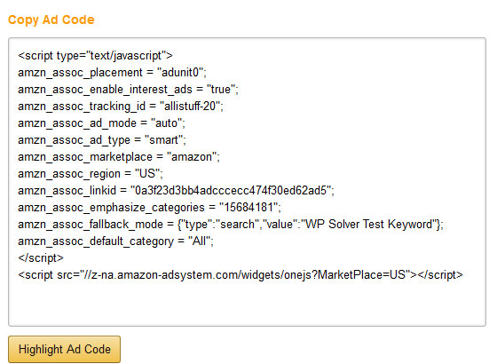Click the Highlight Ad Code button
497x364 pixels.
click(64, 349)
